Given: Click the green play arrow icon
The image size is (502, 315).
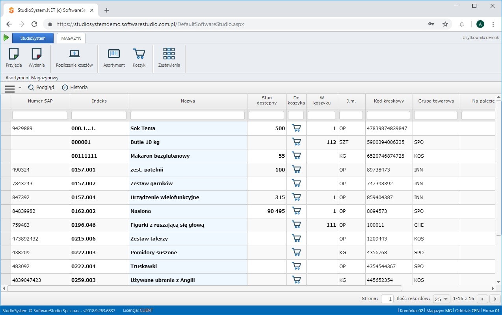Looking at the screenshot, I should coord(6,38).
